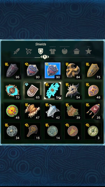Pick the red bull-skull Hunter's Shield
This screenshot has width=105, height=187.
(73, 131)
